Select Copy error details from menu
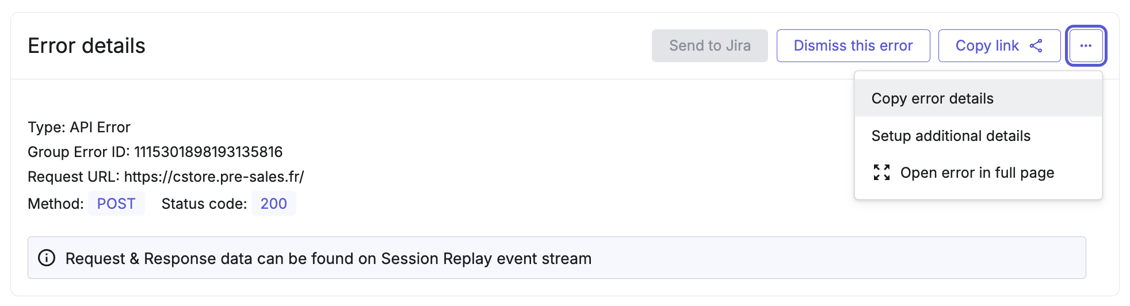 (x=932, y=98)
